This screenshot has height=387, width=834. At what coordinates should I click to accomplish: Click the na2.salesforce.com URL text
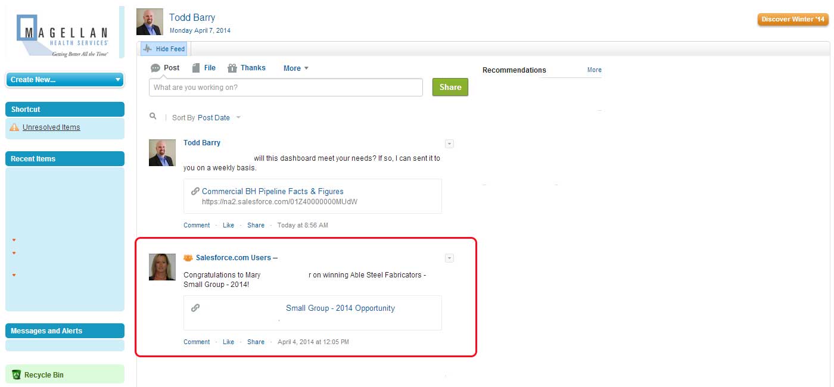(279, 202)
